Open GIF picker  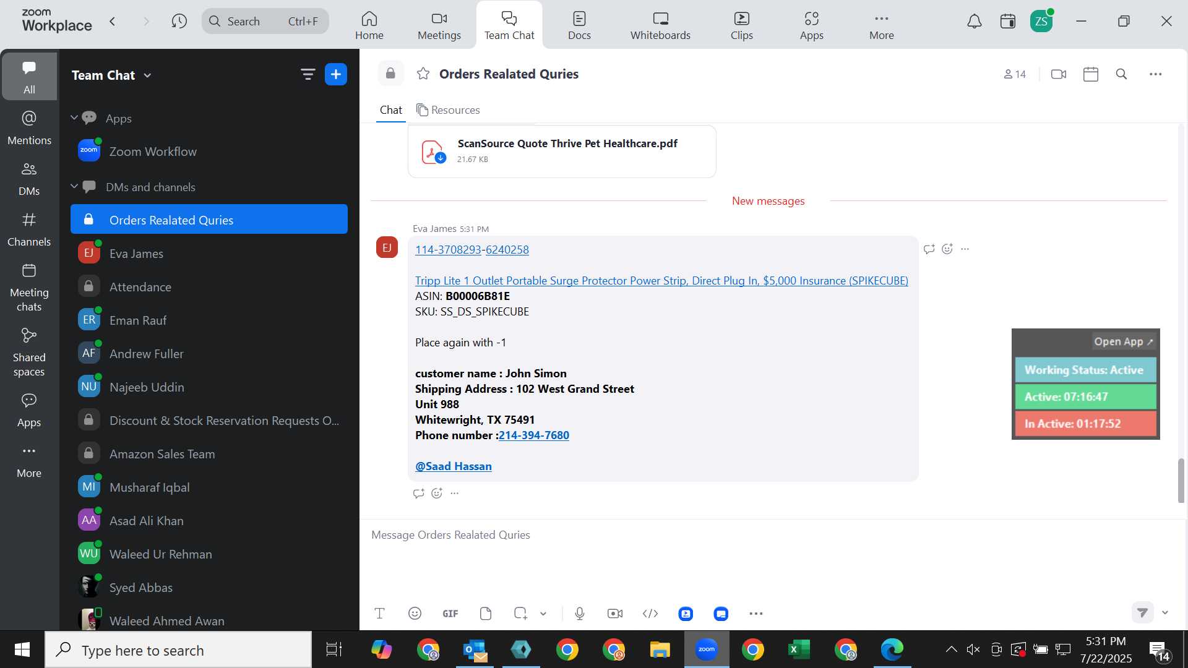(x=450, y=614)
